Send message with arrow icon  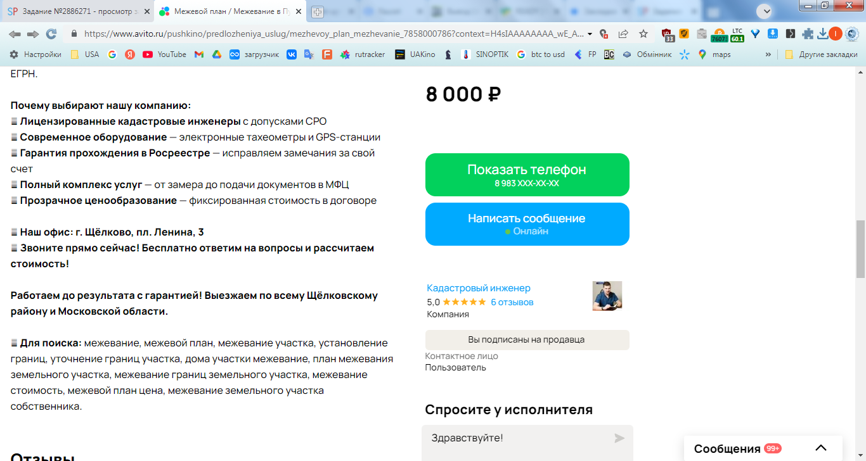[619, 438]
